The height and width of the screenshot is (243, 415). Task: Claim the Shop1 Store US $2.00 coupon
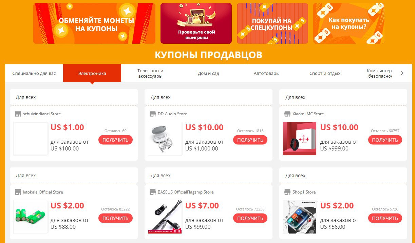coord(385,218)
